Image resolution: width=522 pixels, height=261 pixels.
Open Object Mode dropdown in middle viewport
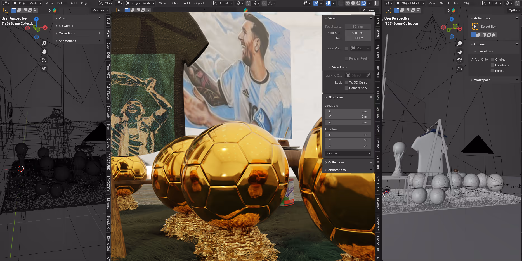coord(141,3)
